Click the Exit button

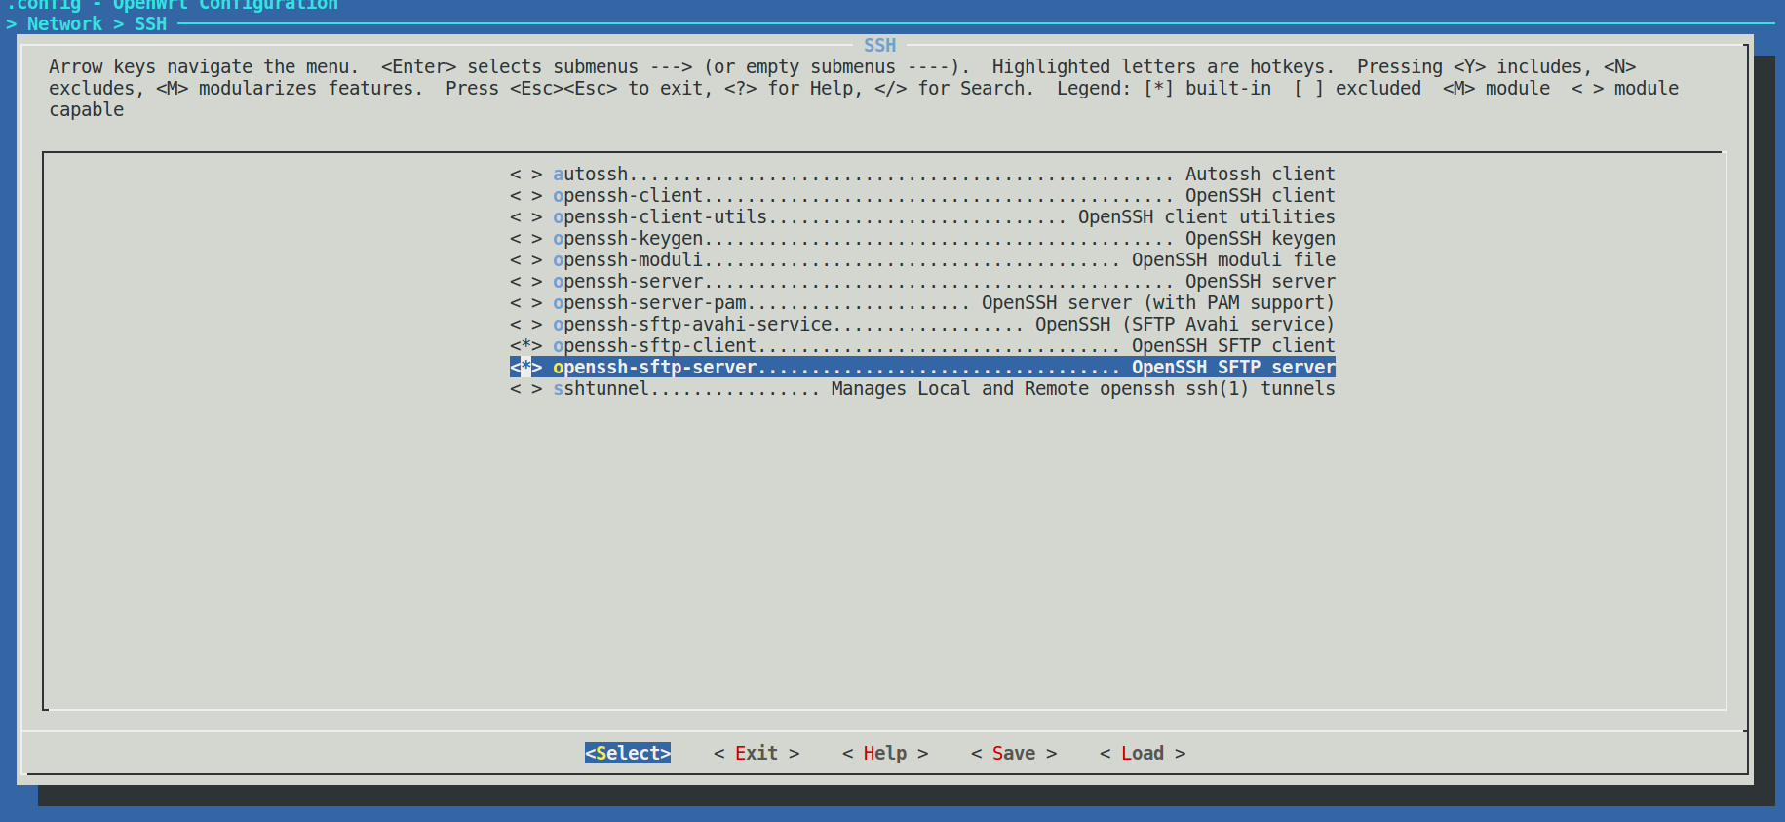(x=757, y=753)
